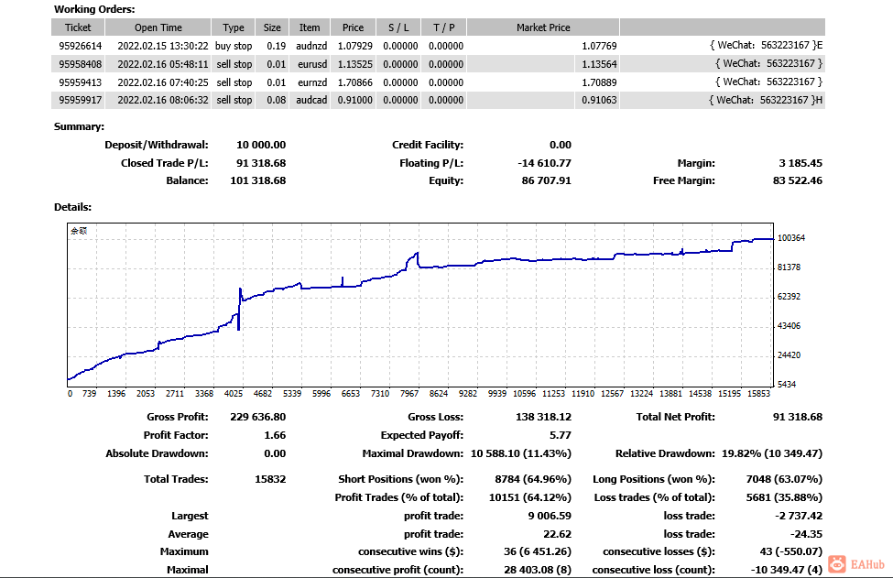Click the Floating P/L value -14 610.77
893x578 pixels.
point(544,163)
